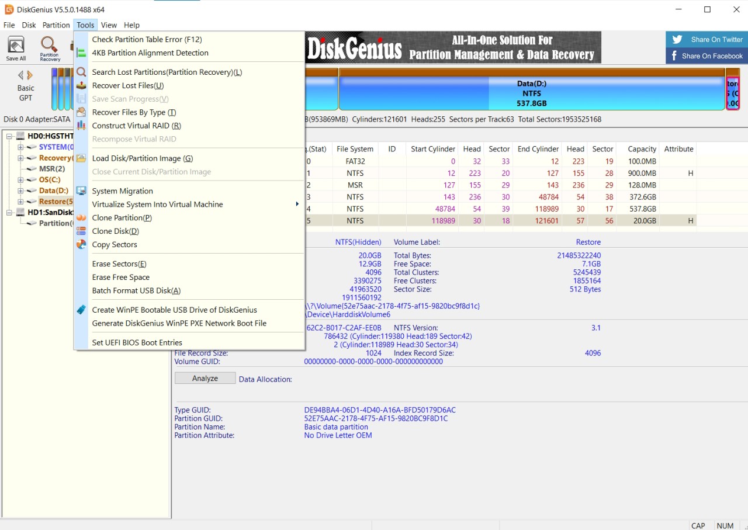Image resolution: width=748 pixels, height=530 pixels.
Task: Click the HD0 hard disk icon in tree
Action: pyautogui.click(x=20, y=136)
